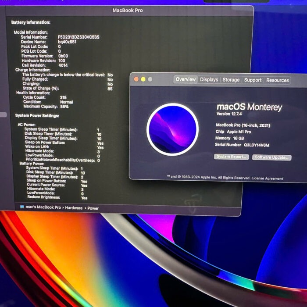Image resolution: width=307 pixels, height=307 pixels.
Task: Open the Storage tab
Action: 231,80
